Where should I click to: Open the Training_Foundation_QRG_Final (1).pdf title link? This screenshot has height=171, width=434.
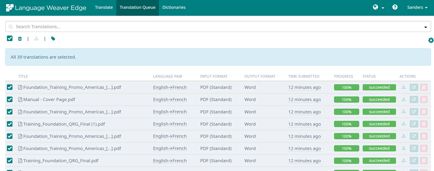click(x=64, y=124)
